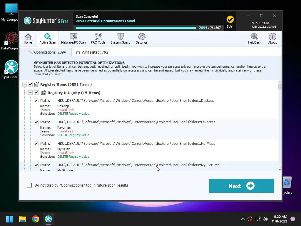Switch to Optimizations: 2894 tab
301x226 pixels.
pos(47,52)
